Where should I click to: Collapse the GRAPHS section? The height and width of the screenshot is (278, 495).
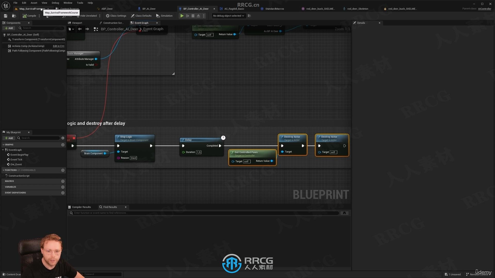tap(3, 145)
